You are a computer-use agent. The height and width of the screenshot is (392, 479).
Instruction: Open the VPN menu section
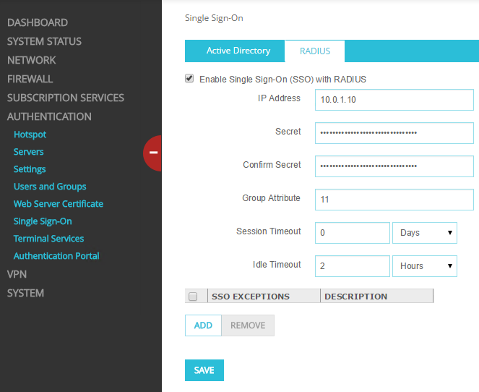coord(17,274)
